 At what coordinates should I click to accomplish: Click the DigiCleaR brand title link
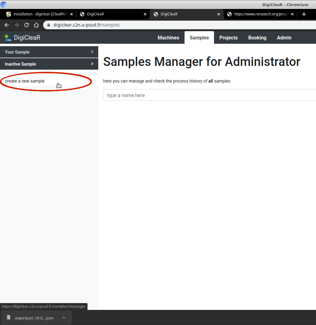pos(27,38)
